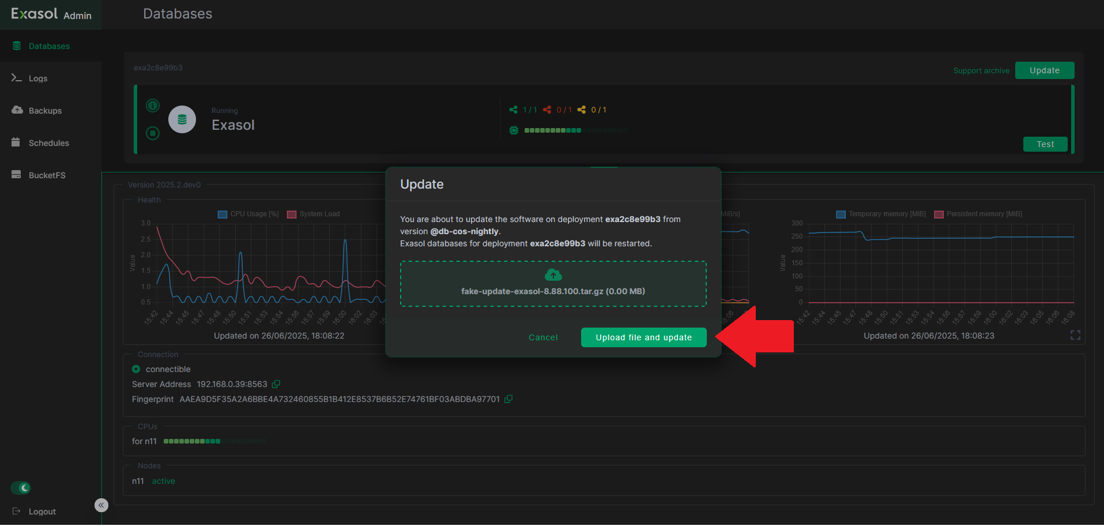Image resolution: width=1104 pixels, height=526 pixels.
Task: Click the Schedules calendar icon
Action: click(x=16, y=142)
